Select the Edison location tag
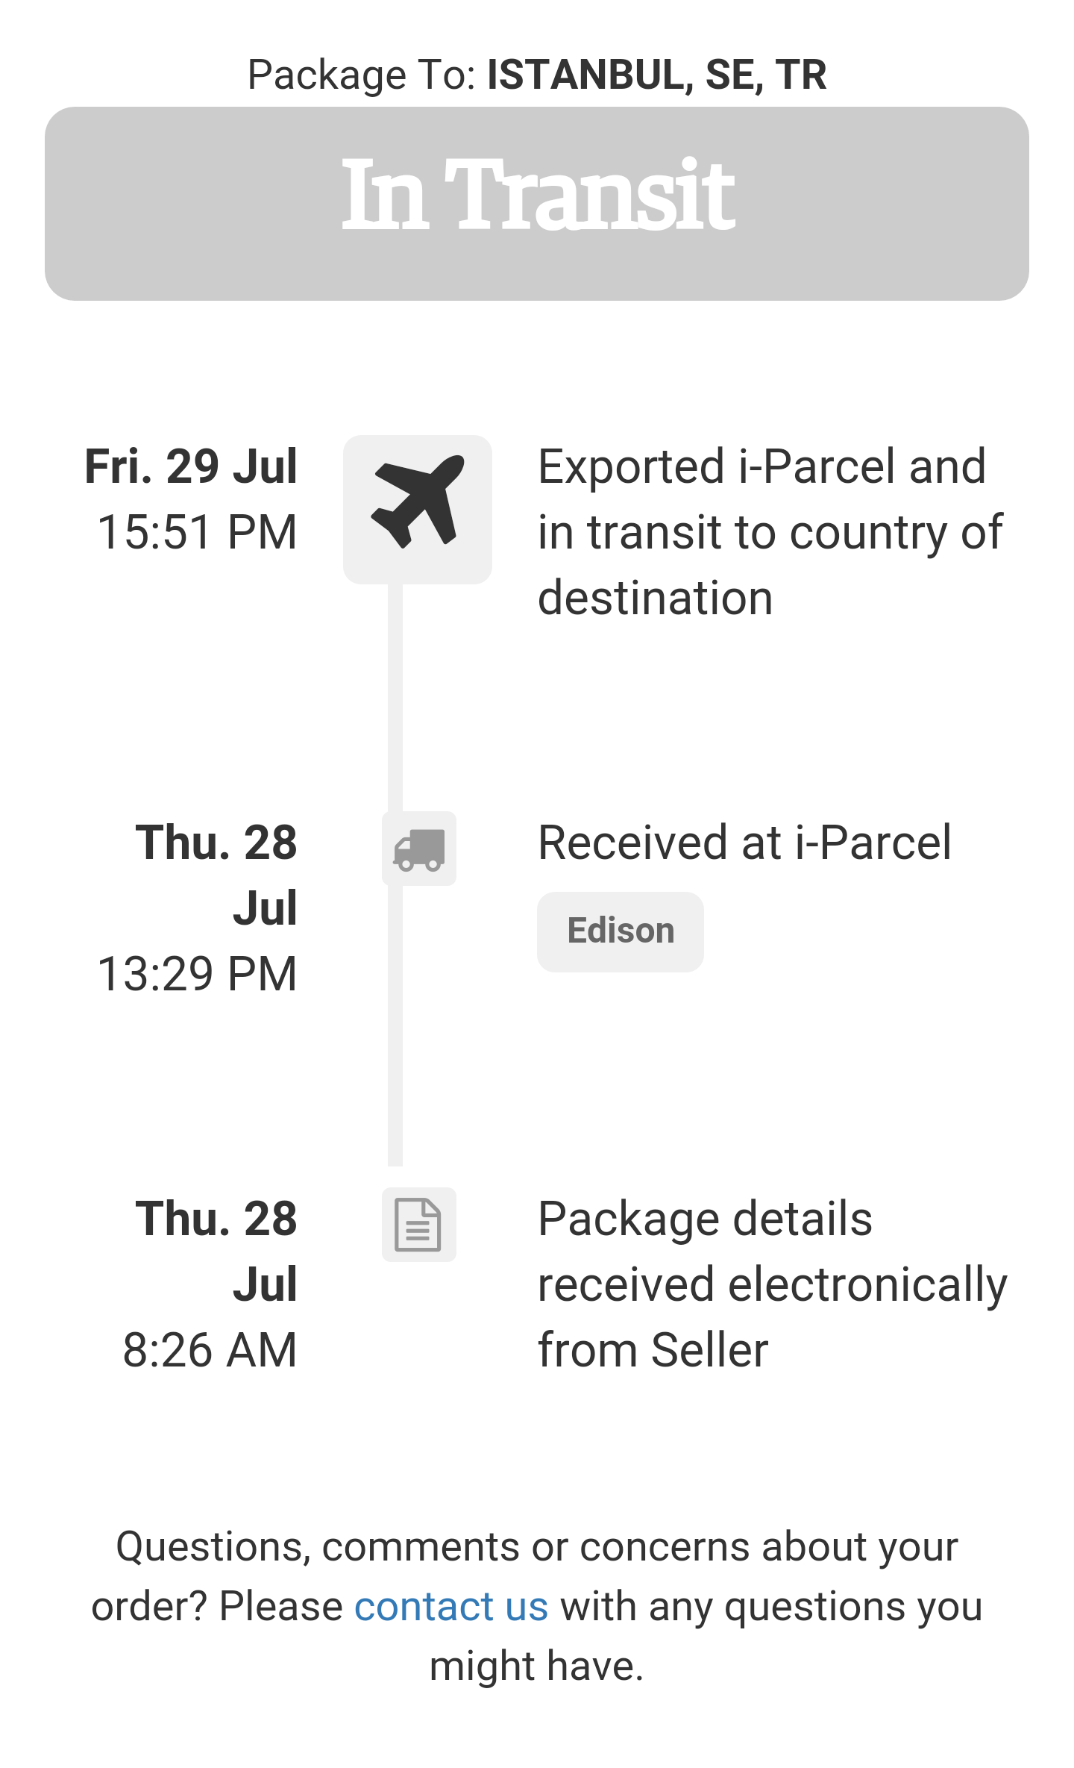Screen dimensions: 1074x1768 (621, 931)
